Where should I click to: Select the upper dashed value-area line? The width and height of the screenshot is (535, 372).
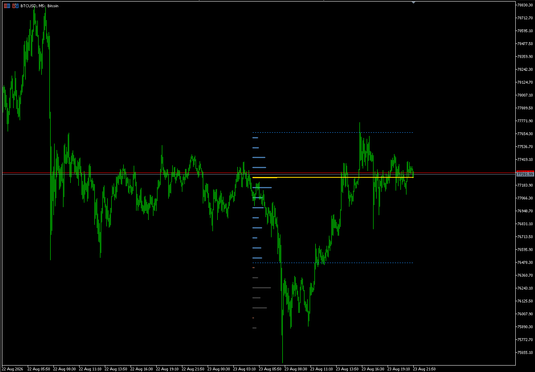coord(333,132)
